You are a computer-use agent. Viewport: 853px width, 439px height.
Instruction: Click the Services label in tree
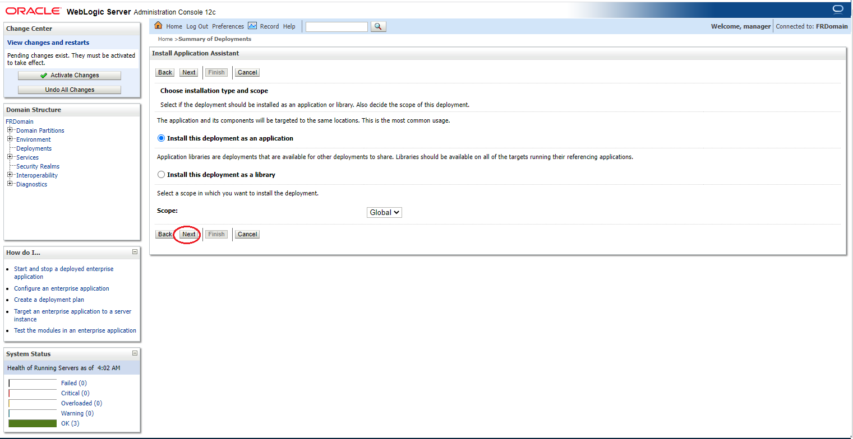point(27,157)
